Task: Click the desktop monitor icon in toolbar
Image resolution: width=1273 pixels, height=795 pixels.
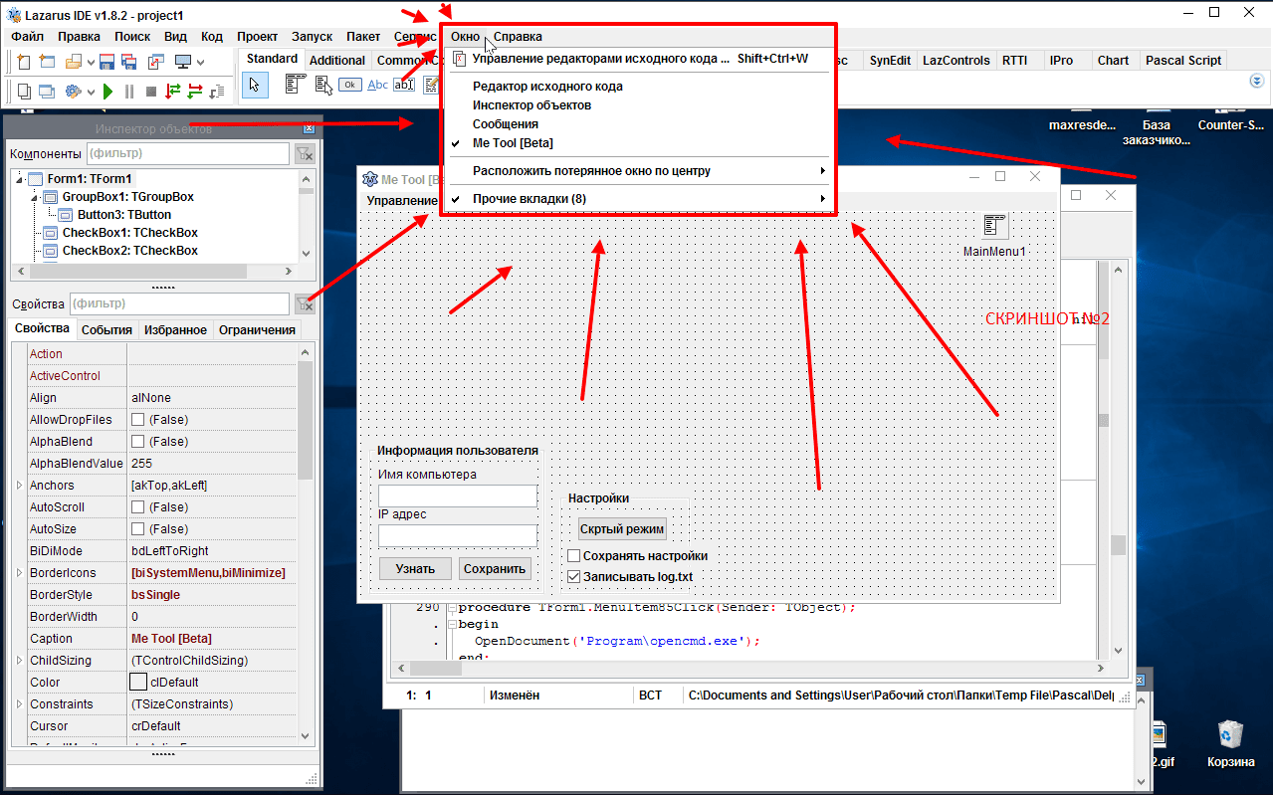Action: [x=183, y=62]
